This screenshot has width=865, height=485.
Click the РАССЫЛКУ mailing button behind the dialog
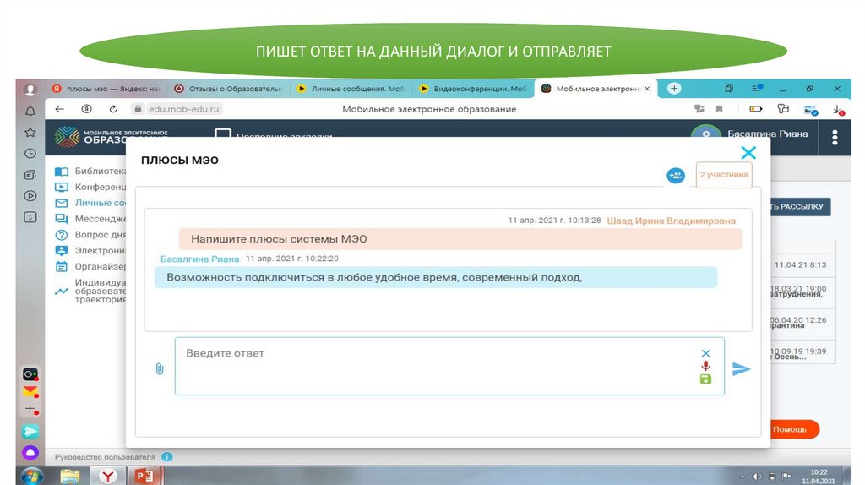click(x=800, y=207)
